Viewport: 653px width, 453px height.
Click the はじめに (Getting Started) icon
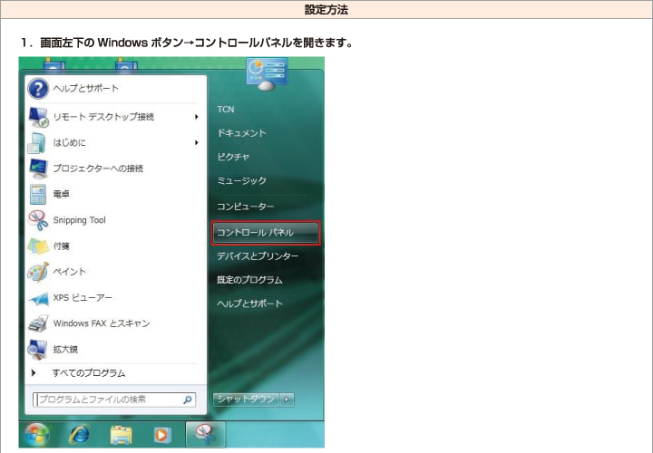[37, 142]
